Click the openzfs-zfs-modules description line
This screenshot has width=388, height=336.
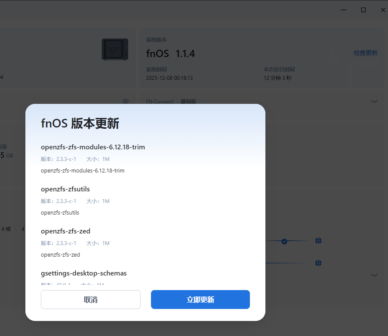[x=83, y=171]
